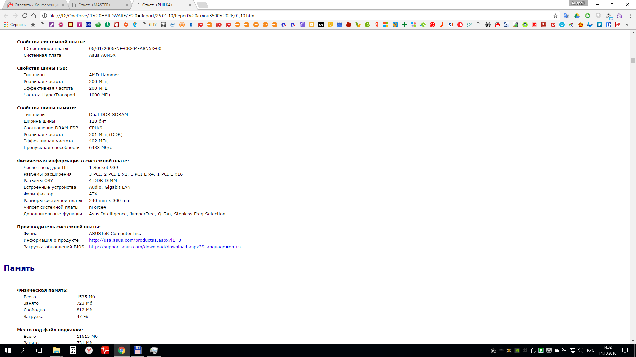Open the usa.asus.com product information link

click(135, 240)
